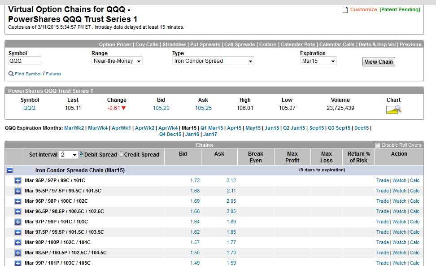Image resolution: width=436 pixels, height=266 pixels.
Task: Click the Symbol input field containing QQQ
Action: click(25, 61)
